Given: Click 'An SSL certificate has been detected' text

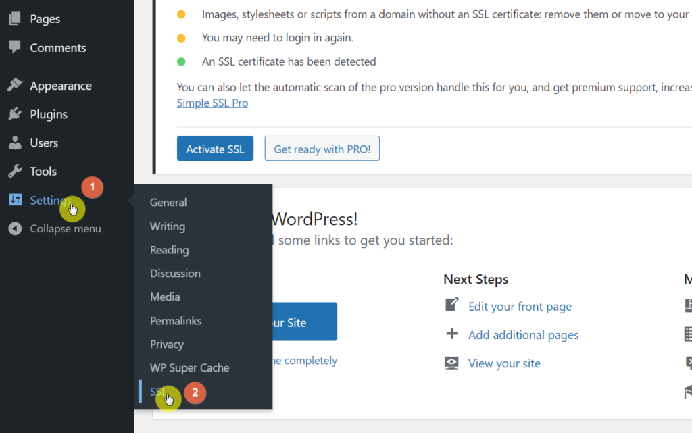Looking at the screenshot, I should tap(289, 61).
